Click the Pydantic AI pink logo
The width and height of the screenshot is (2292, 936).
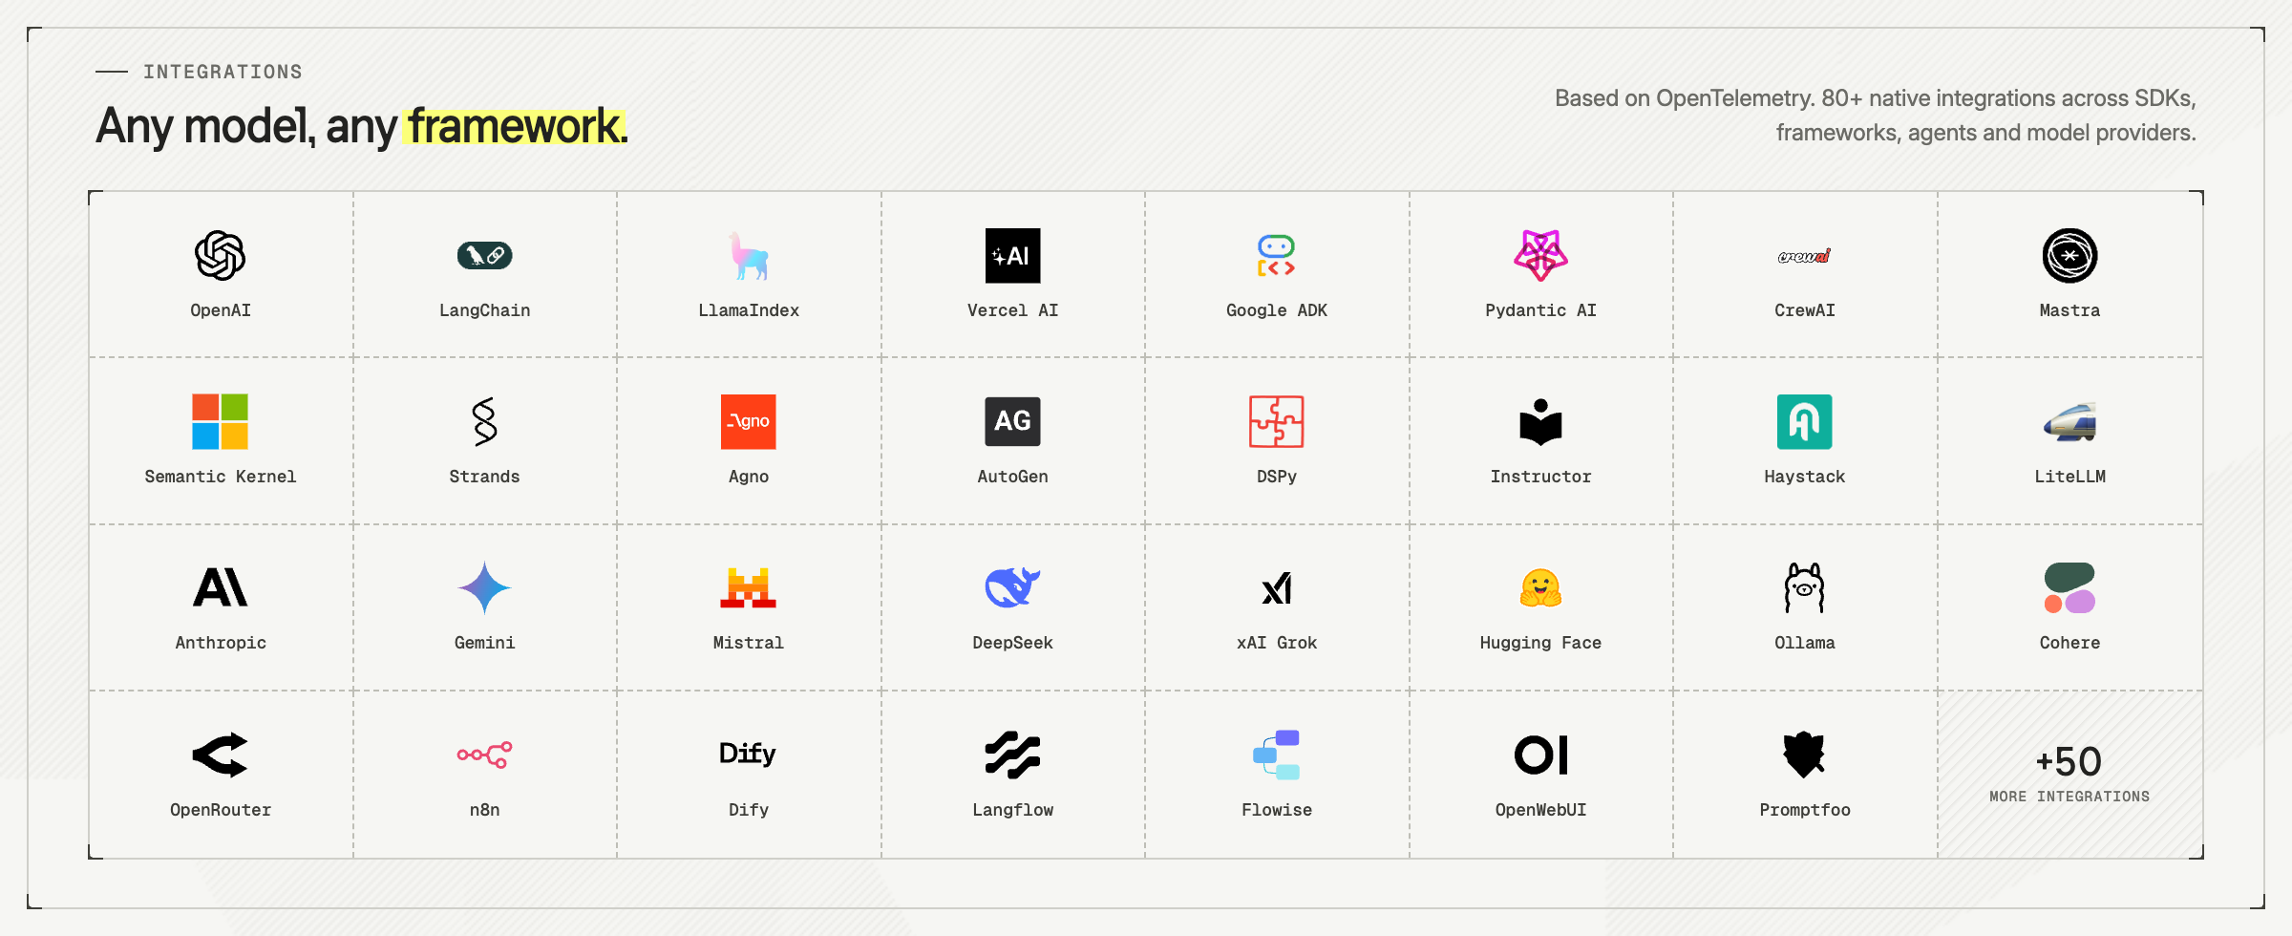(x=1540, y=255)
